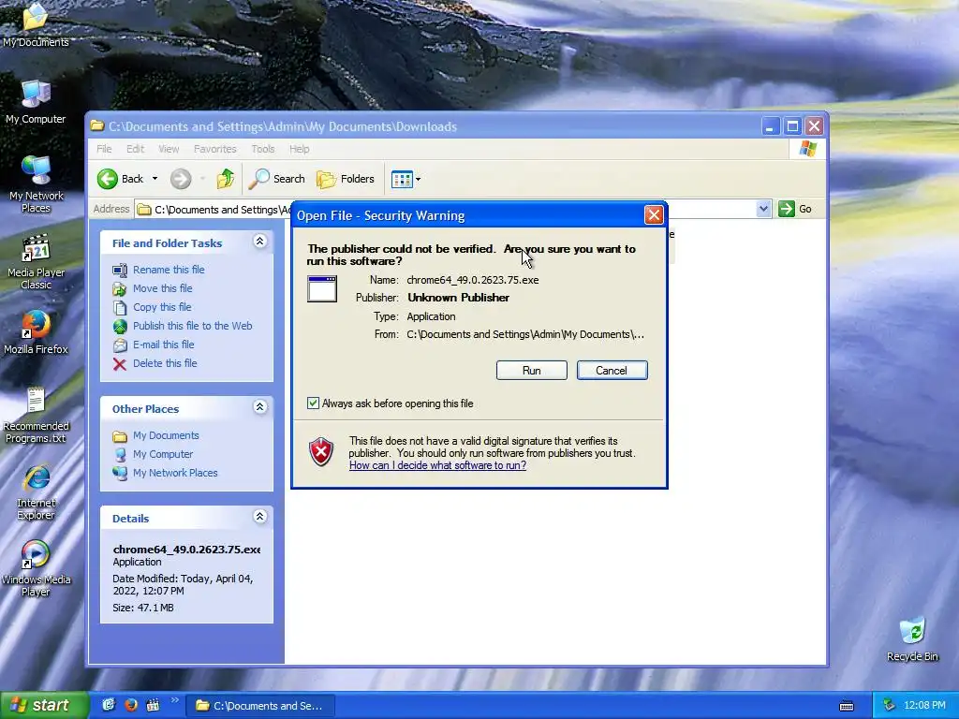Screen dimensions: 959x719
Task: Collapse the Details section
Action: 259,517
